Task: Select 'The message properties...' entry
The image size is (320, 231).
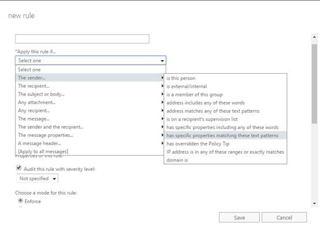Action: [90, 135]
